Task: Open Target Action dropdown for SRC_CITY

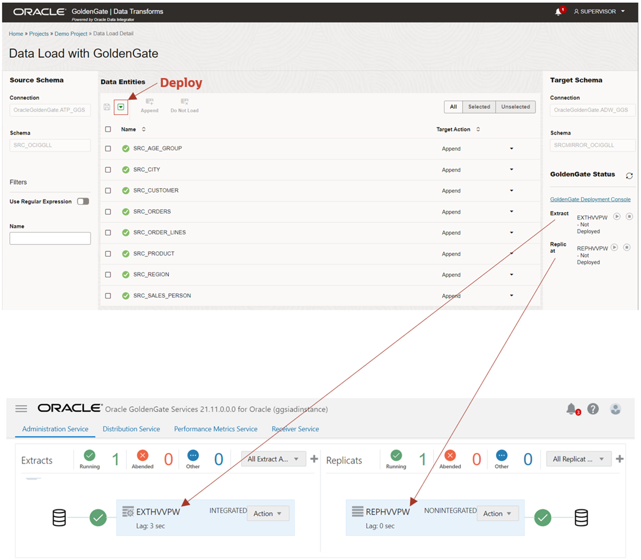Action: pyautogui.click(x=512, y=169)
